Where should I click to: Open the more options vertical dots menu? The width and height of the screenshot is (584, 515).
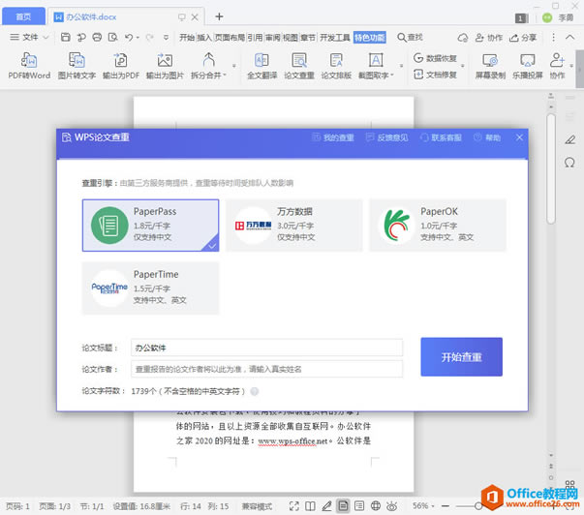click(x=553, y=37)
